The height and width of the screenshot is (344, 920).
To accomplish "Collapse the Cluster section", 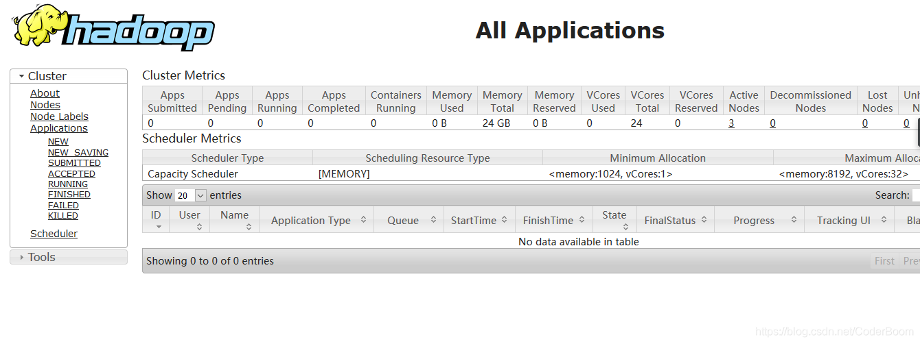I will click(x=69, y=76).
